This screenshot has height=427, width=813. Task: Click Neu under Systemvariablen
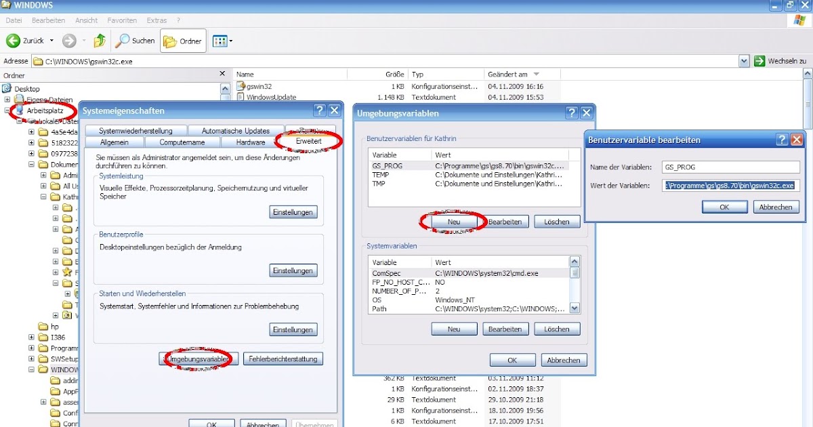click(454, 329)
